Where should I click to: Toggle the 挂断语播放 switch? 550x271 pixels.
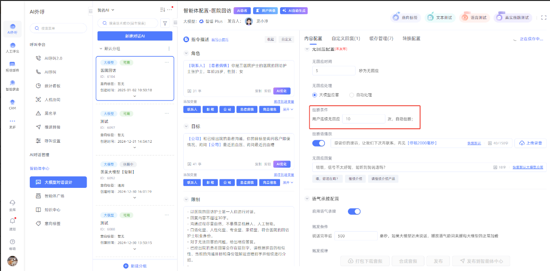point(319,143)
